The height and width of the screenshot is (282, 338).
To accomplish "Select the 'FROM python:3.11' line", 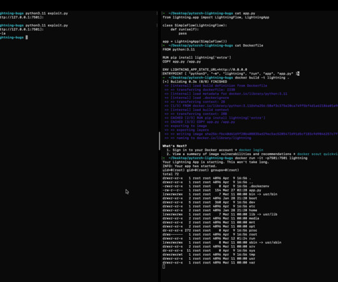I will pos(179,49).
